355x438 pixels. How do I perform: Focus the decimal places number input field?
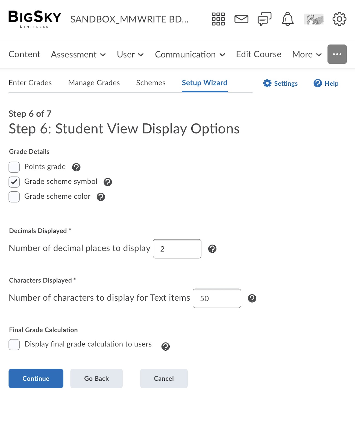click(x=177, y=249)
